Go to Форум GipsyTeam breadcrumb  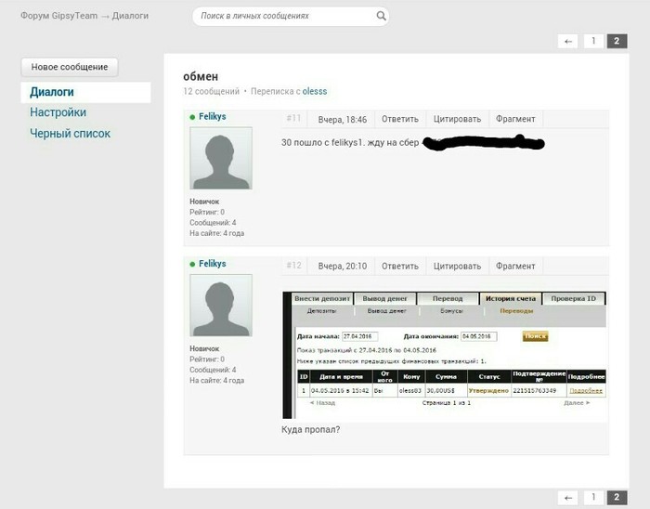pos(58,16)
